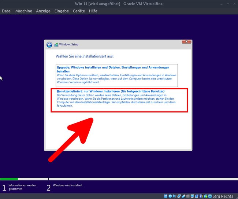Open the USB devices indicator
Viewport: 238px width, 199px height.
[x=183, y=196]
